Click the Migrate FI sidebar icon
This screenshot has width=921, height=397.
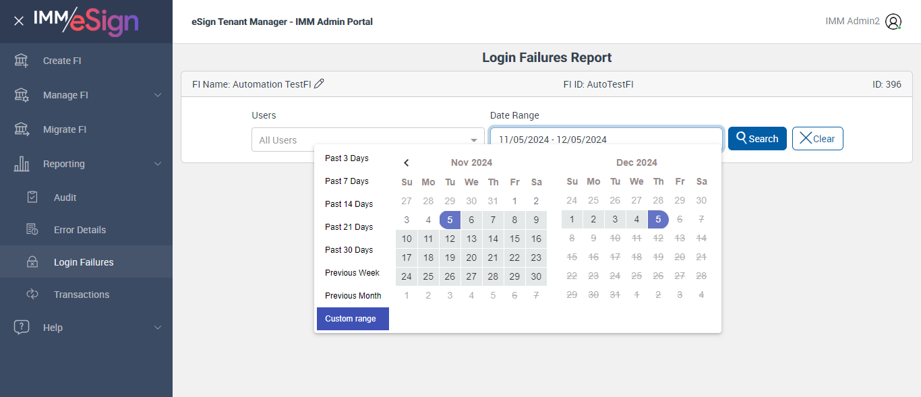[22, 129]
